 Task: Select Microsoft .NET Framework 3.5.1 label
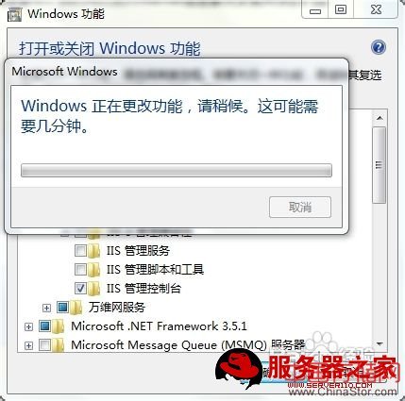click(159, 326)
